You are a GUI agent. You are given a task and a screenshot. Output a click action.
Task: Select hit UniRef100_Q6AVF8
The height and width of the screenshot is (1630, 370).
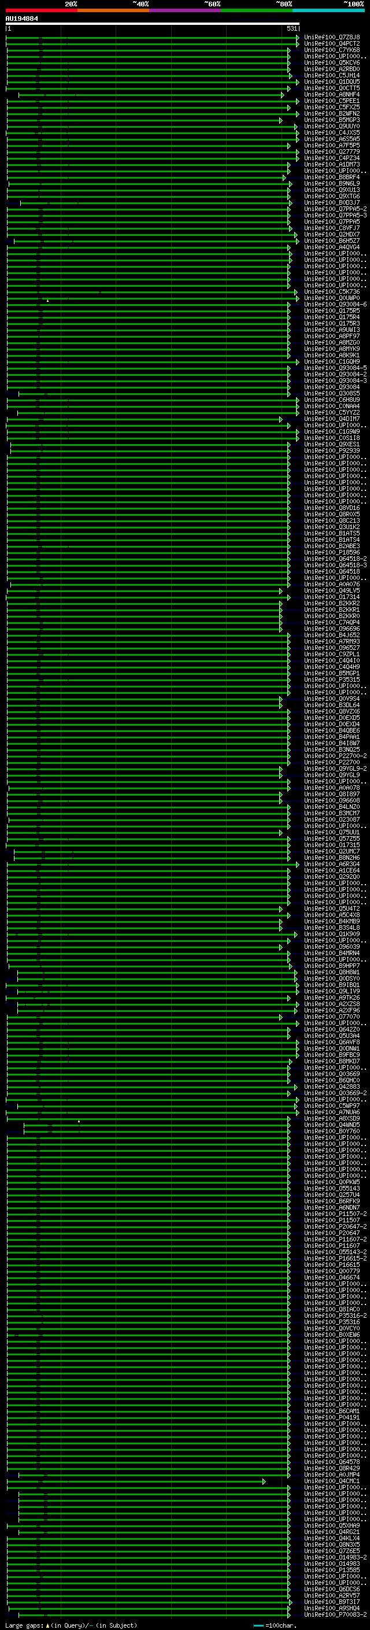point(332,1042)
